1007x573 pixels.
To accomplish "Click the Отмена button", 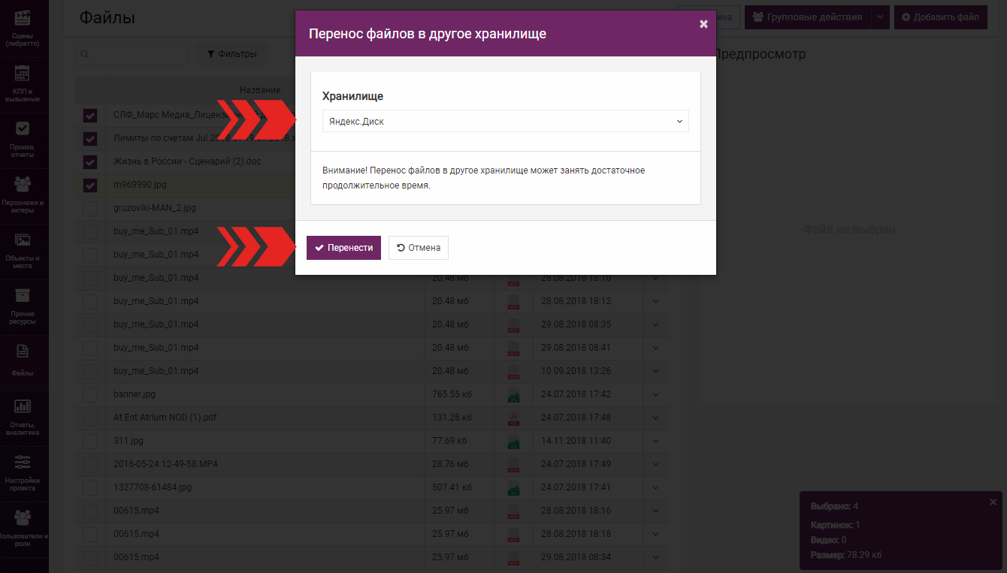I will click(419, 248).
